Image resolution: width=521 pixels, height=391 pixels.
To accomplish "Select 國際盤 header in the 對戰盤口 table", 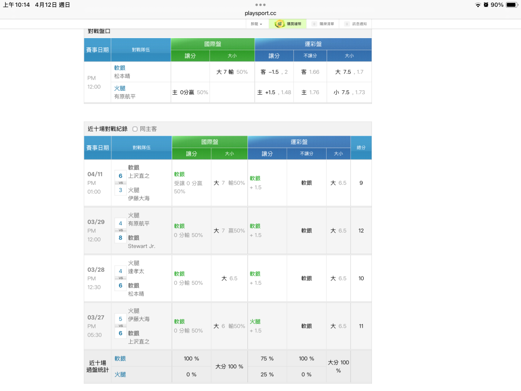I will tap(213, 44).
